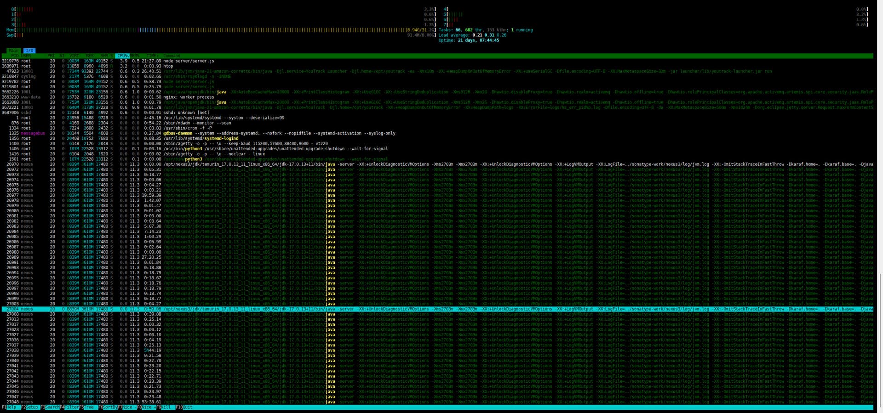Select java process row 3662226
Viewport: 883px width, 413px height.
(x=437, y=92)
